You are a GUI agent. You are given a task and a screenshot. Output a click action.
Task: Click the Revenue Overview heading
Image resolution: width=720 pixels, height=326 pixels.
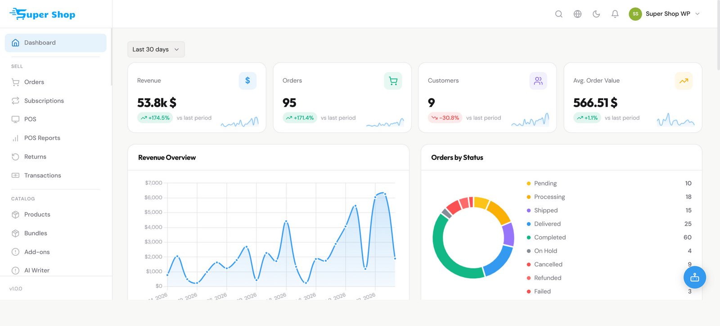pos(167,158)
